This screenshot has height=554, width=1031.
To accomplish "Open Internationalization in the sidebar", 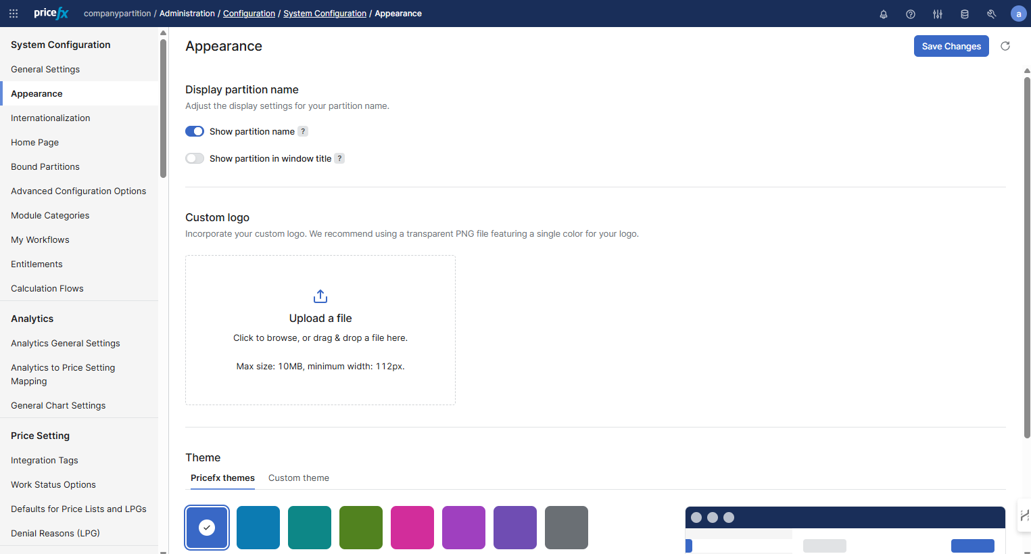I will (x=51, y=118).
